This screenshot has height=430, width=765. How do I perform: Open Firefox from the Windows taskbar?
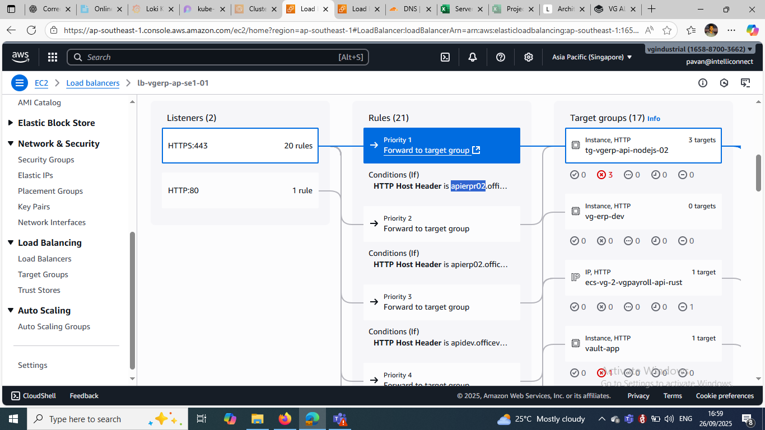[285, 419]
